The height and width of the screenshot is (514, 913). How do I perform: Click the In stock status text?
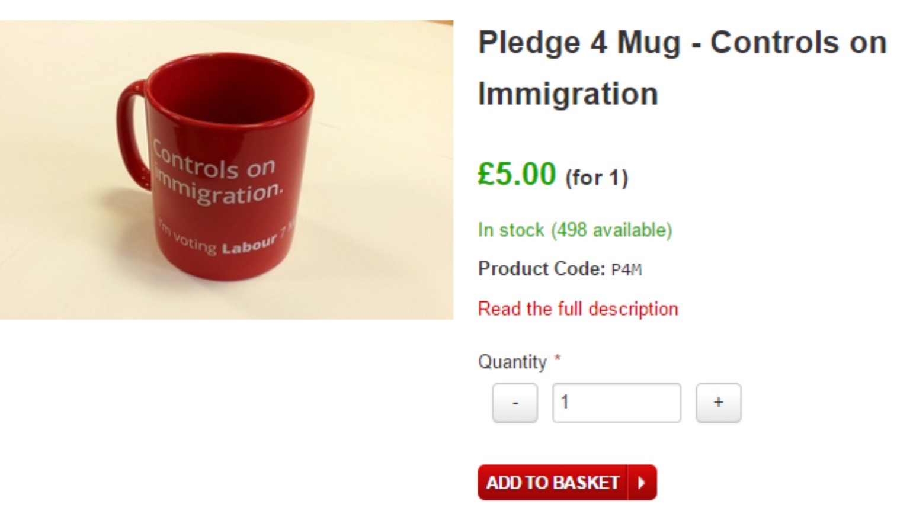click(511, 230)
